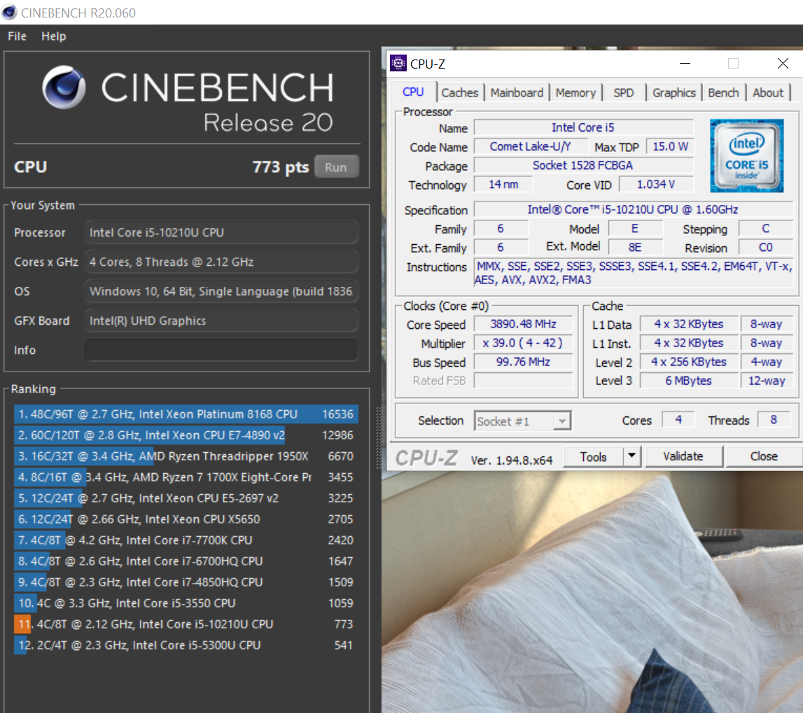Image resolution: width=803 pixels, height=713 pixels.
Task: Select the SPD tab
Action: click(623, 92)
